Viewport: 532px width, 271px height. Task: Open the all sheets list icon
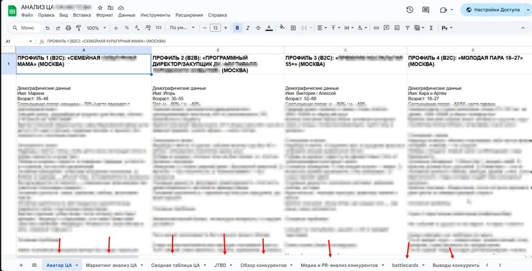(x=34, y=265)
